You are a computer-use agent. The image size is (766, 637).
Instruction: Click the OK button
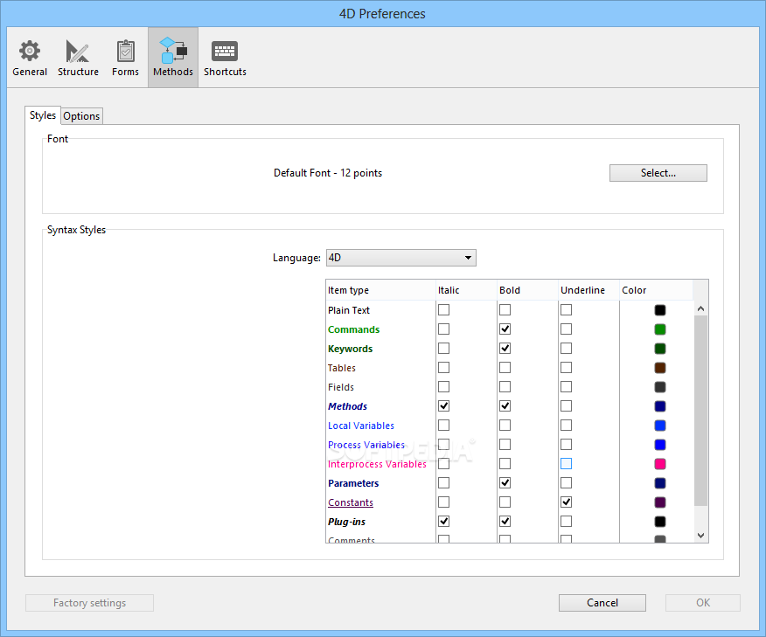[702, 603]
